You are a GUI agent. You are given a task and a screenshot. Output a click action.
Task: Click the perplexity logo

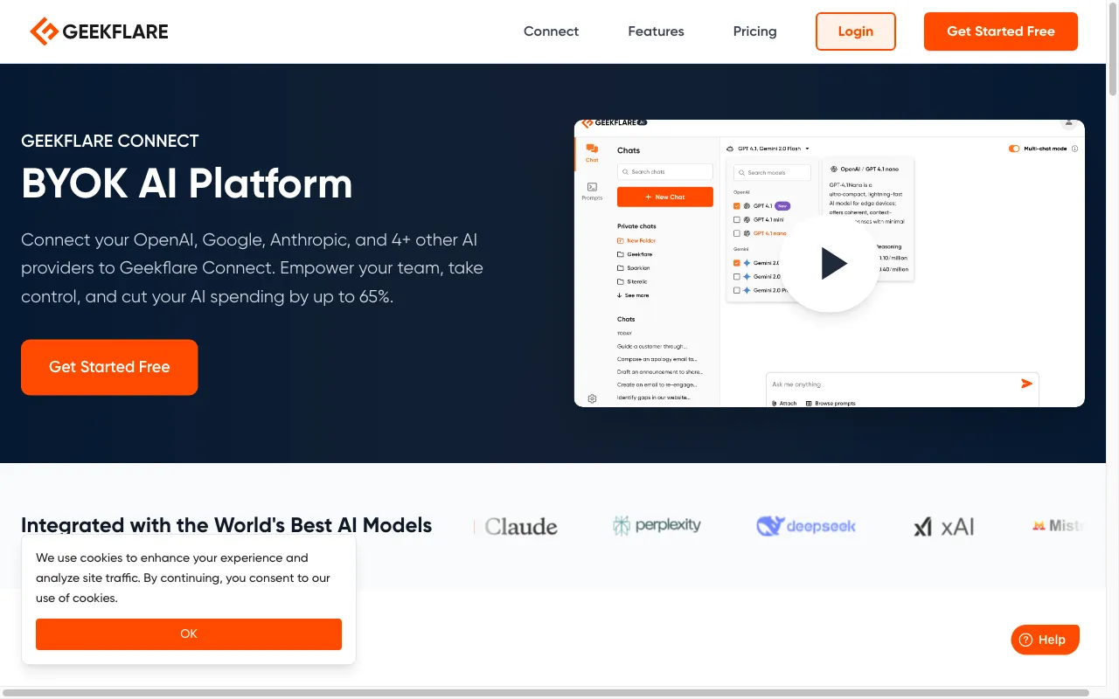657,525
